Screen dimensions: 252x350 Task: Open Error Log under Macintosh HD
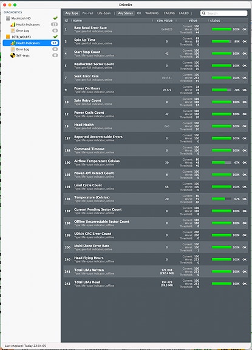[22, 30]
